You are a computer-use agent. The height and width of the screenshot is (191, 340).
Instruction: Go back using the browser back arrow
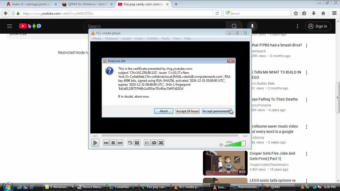tap(6, 13)
